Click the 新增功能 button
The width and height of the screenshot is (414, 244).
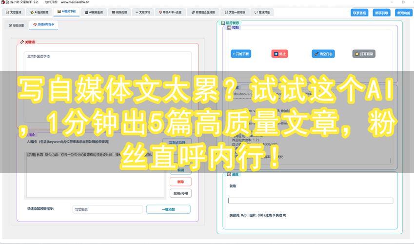coord(403,13)
